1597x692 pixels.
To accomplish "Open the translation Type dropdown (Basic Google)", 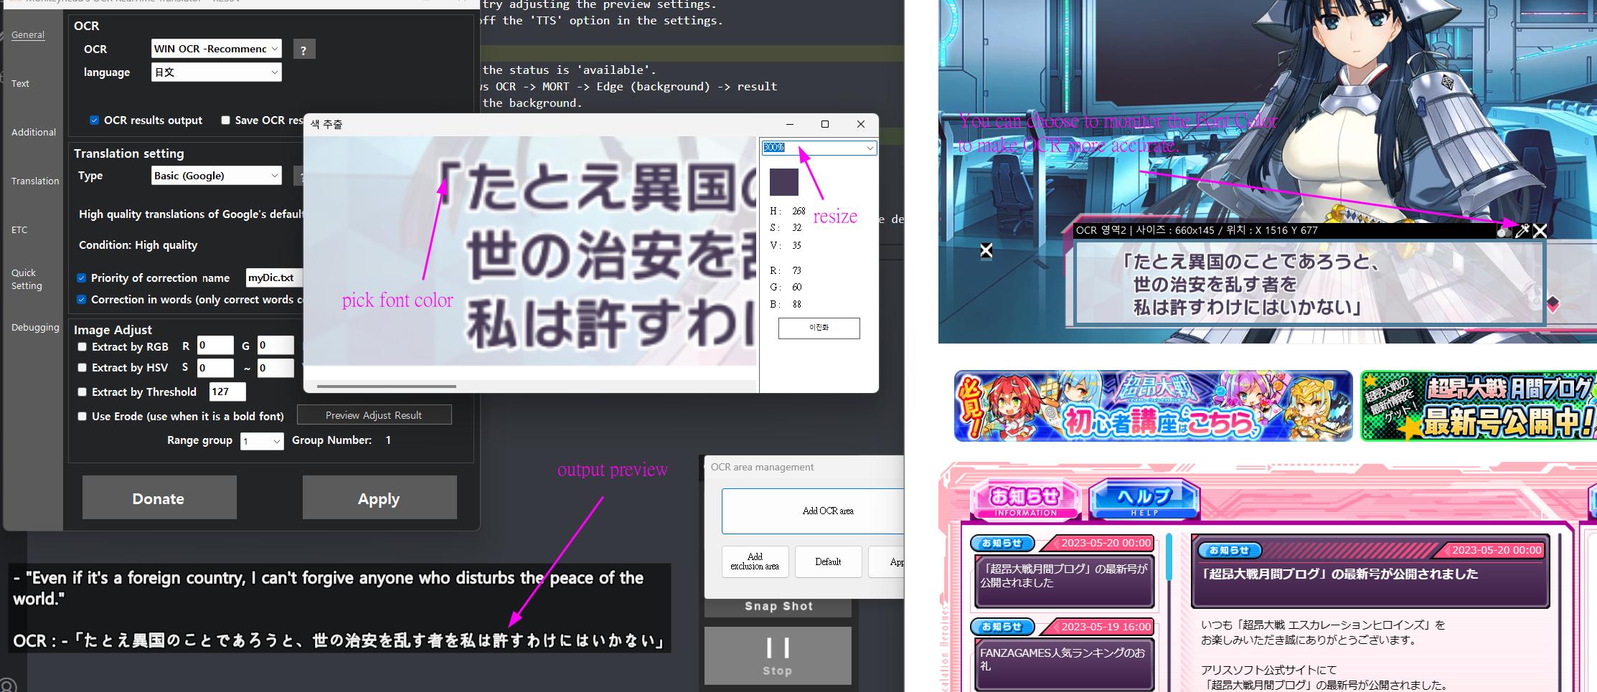I will [x=216, y=175].
